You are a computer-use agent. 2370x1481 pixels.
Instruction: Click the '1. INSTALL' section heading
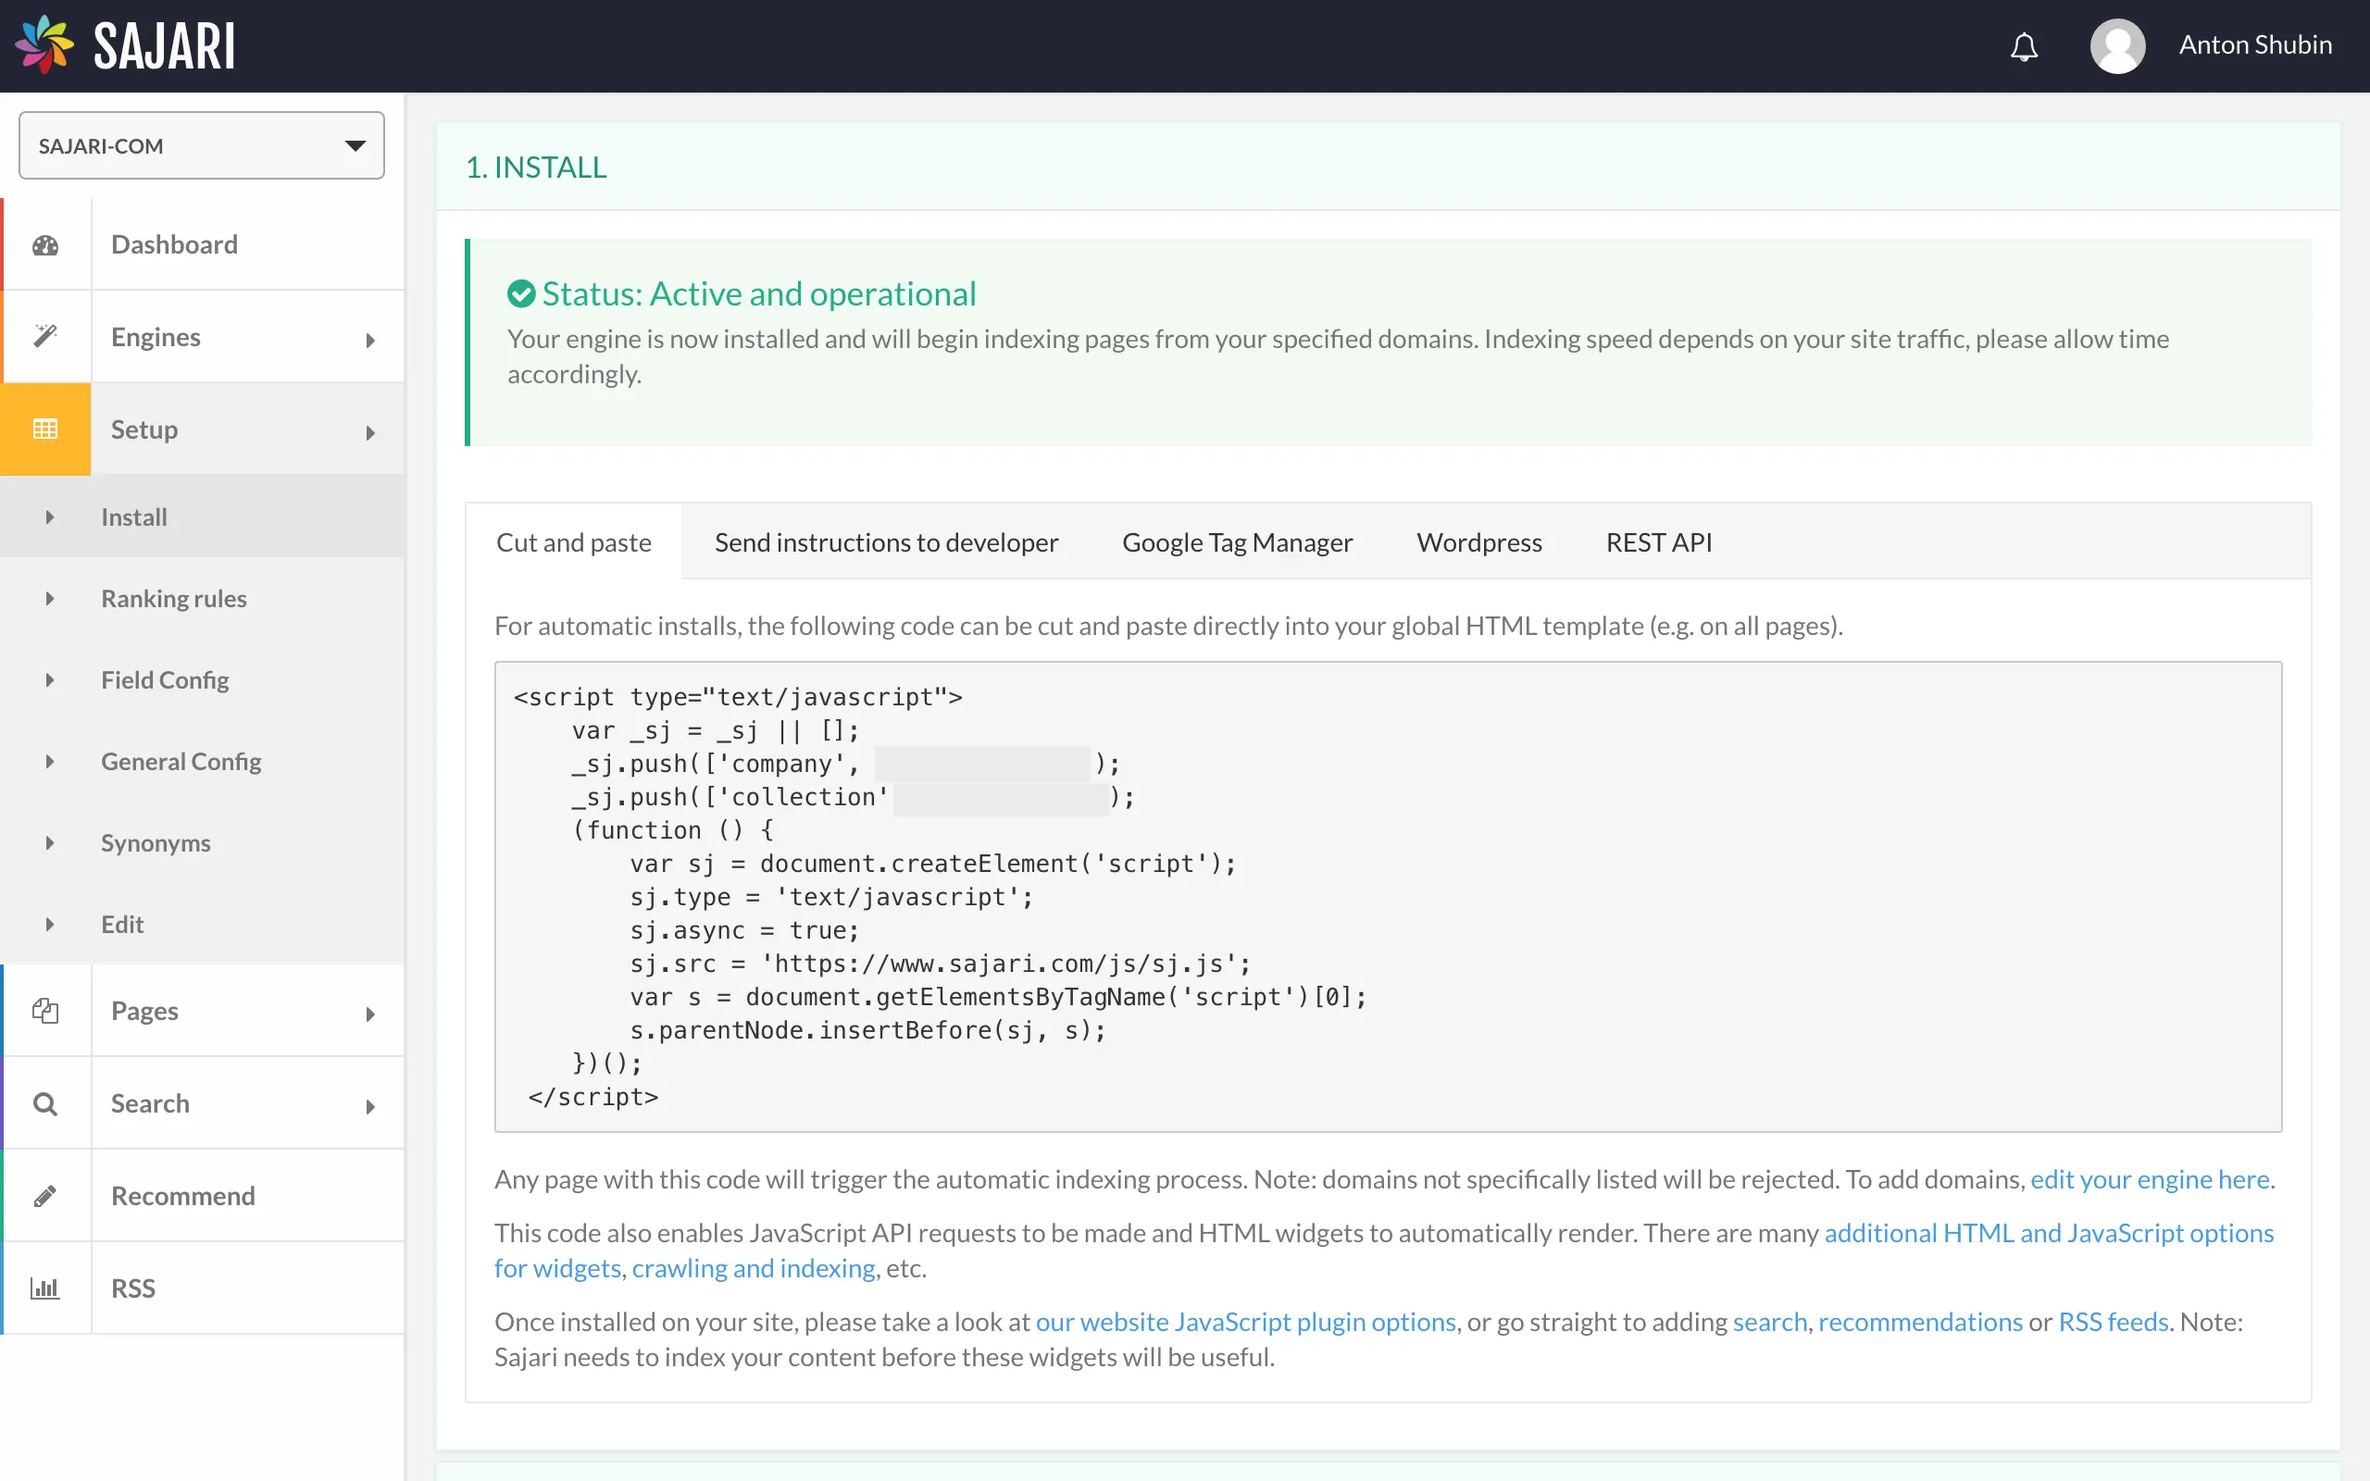pos(536,167)
